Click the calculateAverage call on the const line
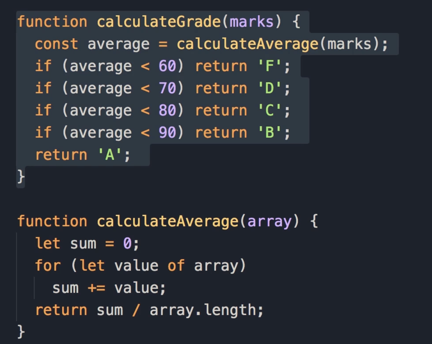The image size is (432, 344). (x=247, y=44)
